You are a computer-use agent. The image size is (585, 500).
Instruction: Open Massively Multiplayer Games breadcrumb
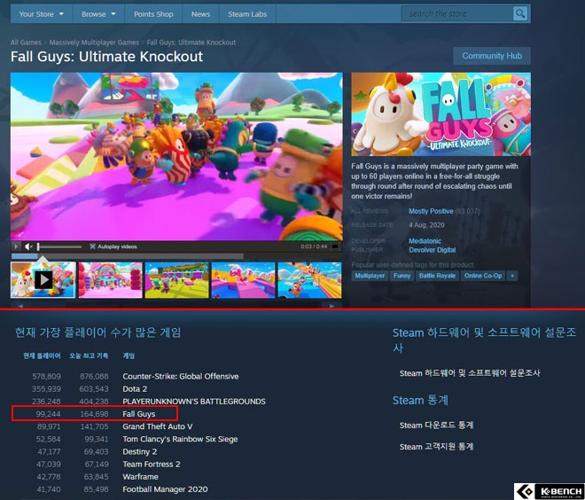pos(94,43)
